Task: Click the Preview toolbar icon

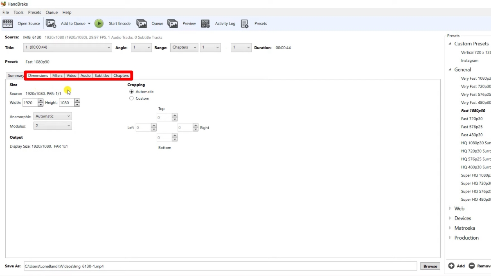Action: point(173,23)
